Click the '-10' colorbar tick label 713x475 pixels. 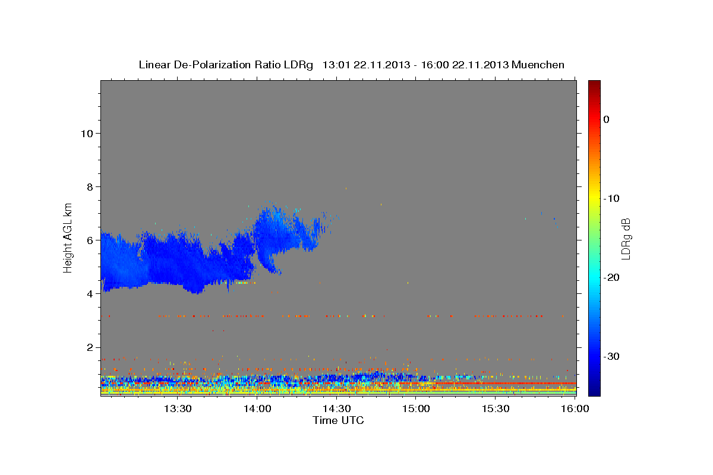(612, 198)
